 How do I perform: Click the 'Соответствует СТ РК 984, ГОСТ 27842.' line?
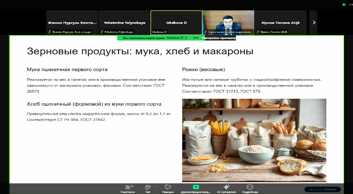pos(67,120)
